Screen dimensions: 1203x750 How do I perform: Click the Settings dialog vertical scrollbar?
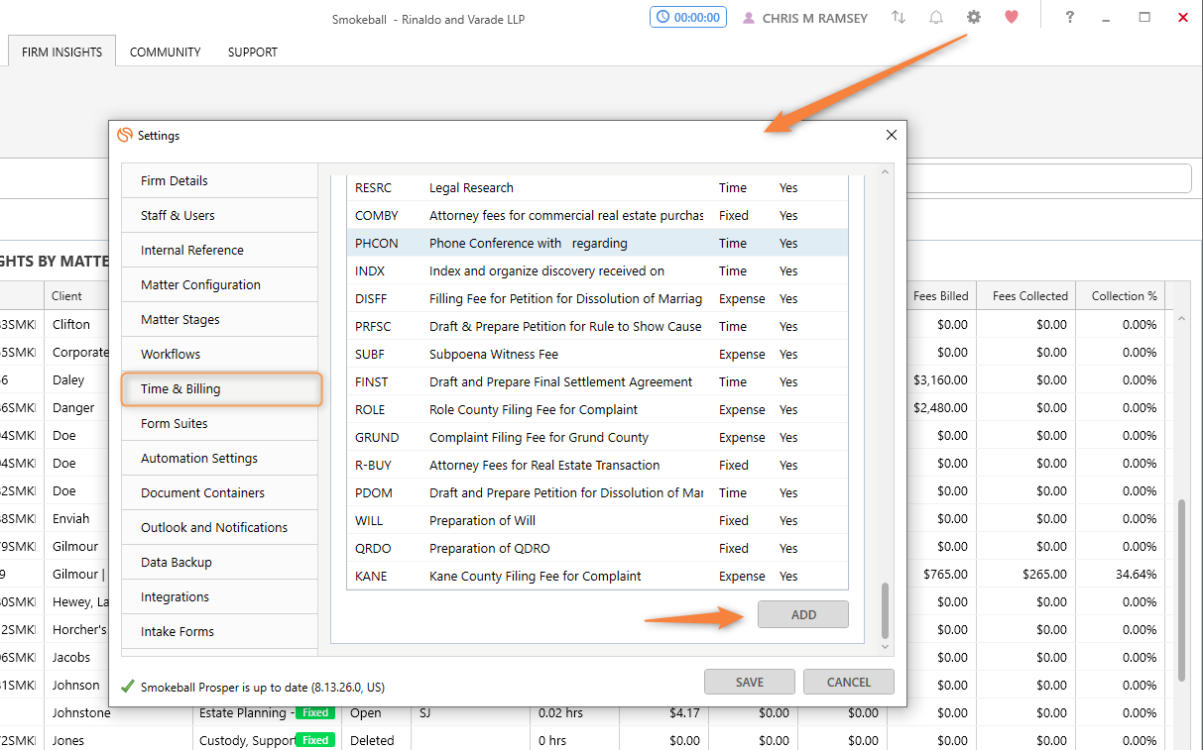[886, 610]
